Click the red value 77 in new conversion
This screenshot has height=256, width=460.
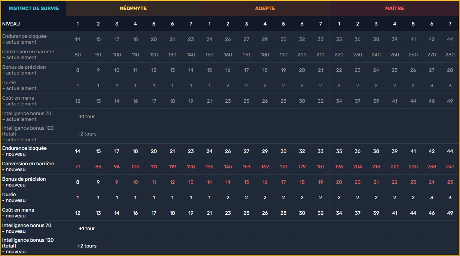point(78,167)
